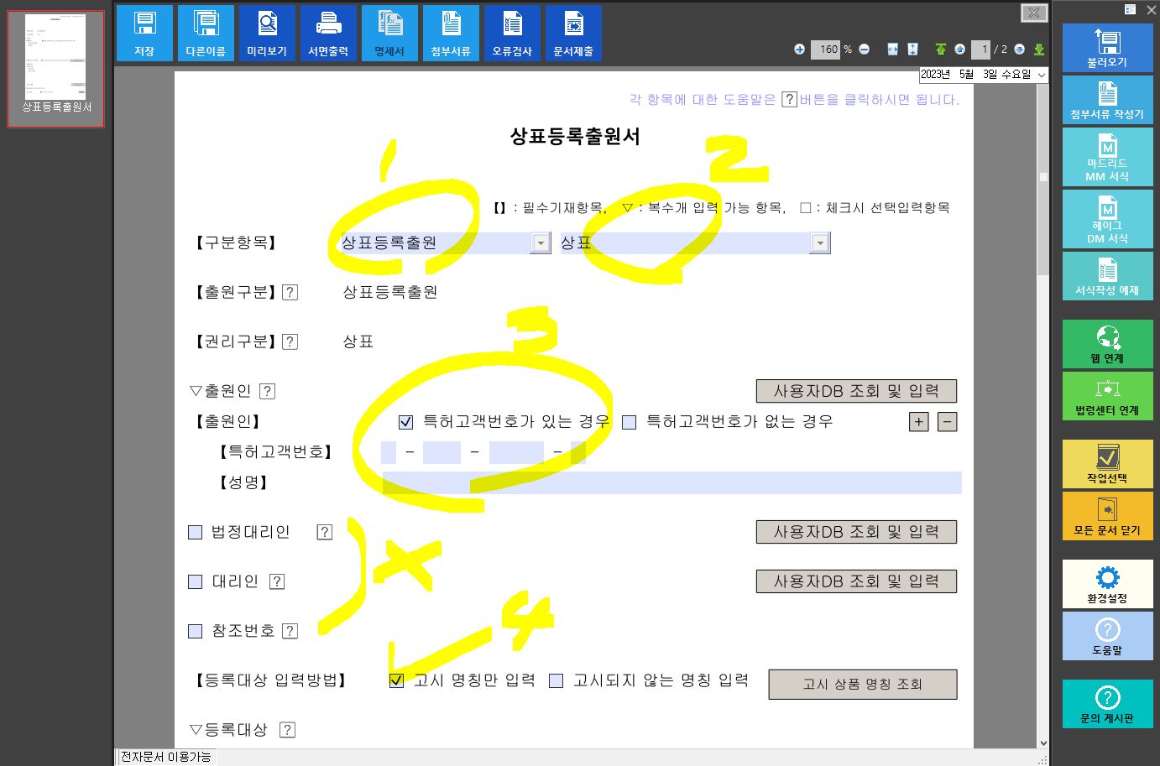This screenshot has width=1160, height=766.
Task: Zoom in with the plus icon
Action: click(x=799, y=50)
